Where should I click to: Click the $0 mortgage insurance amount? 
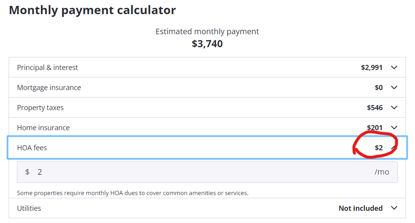coord(379,88)
